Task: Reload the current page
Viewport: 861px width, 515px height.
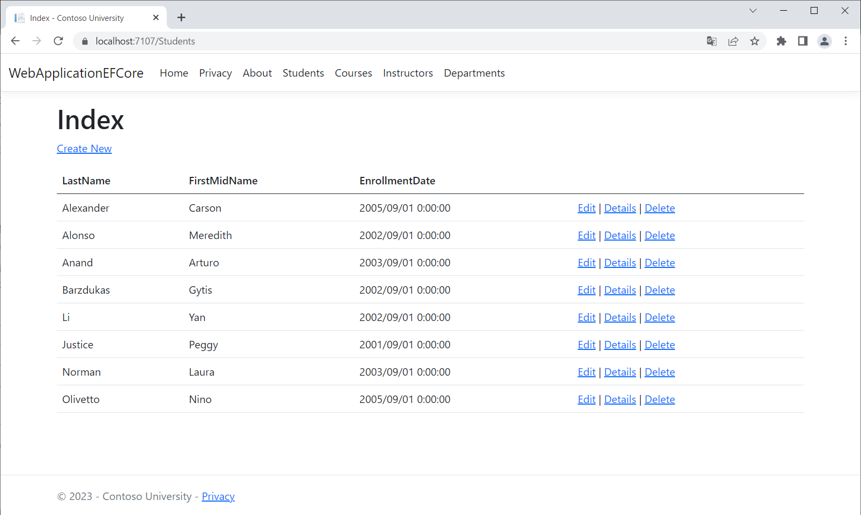Action: click(58, 41)
